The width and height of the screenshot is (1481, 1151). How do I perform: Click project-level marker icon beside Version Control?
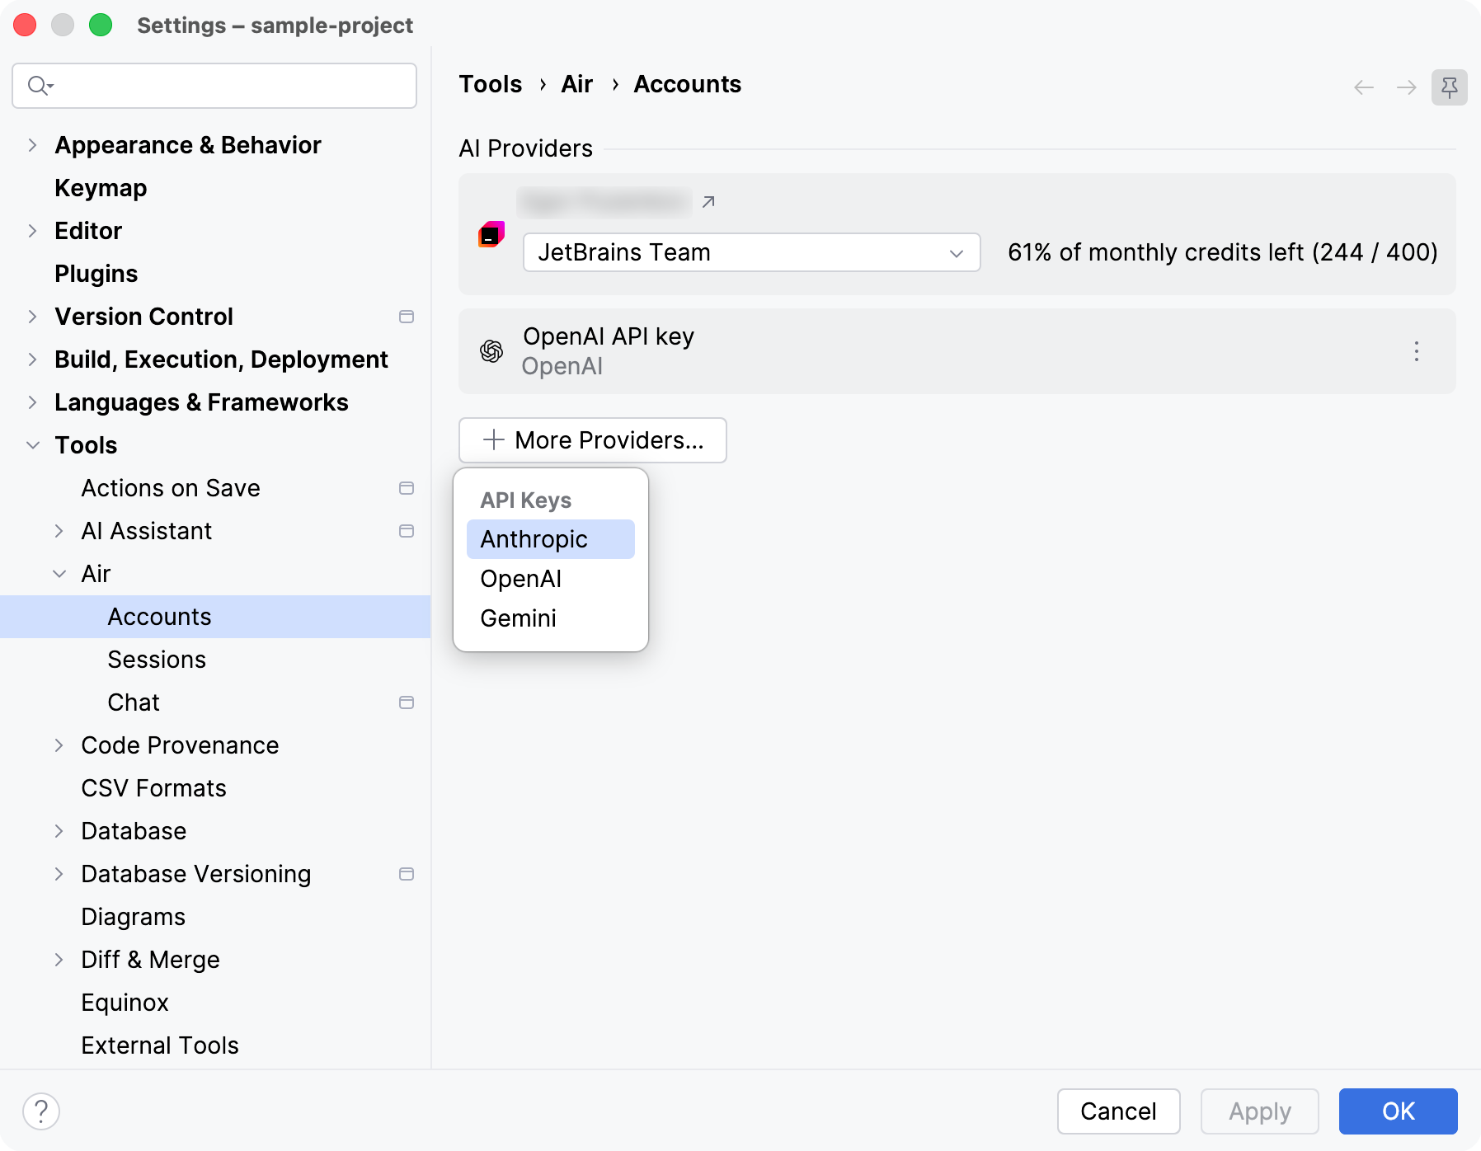(x=407, y=317)
